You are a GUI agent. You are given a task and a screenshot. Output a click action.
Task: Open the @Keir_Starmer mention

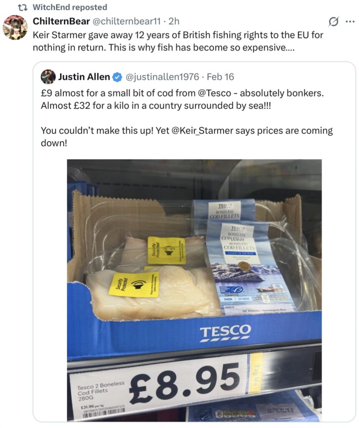coord(202,130)
